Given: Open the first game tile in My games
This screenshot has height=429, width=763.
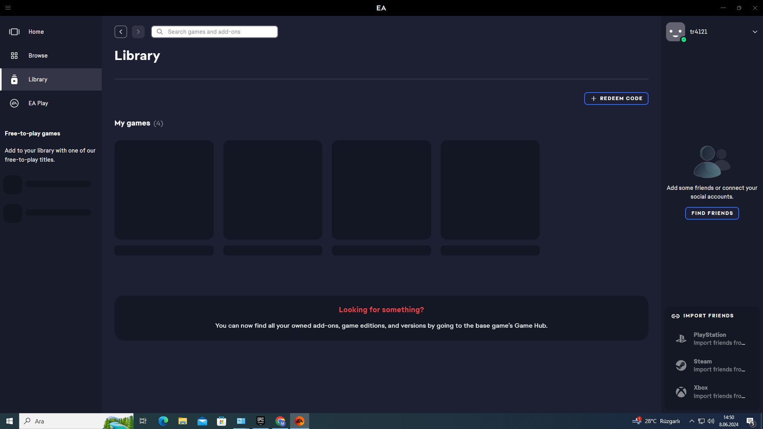Looking at the screenshot, I should click(164, 190).
